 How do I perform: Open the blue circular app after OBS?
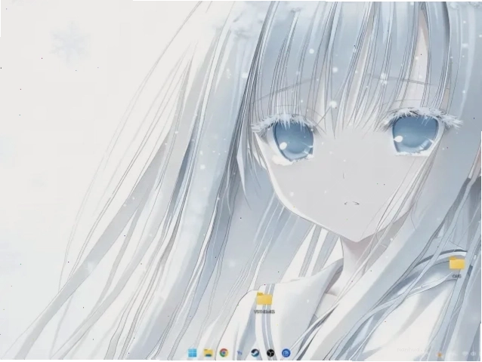(x=286, y=353)
